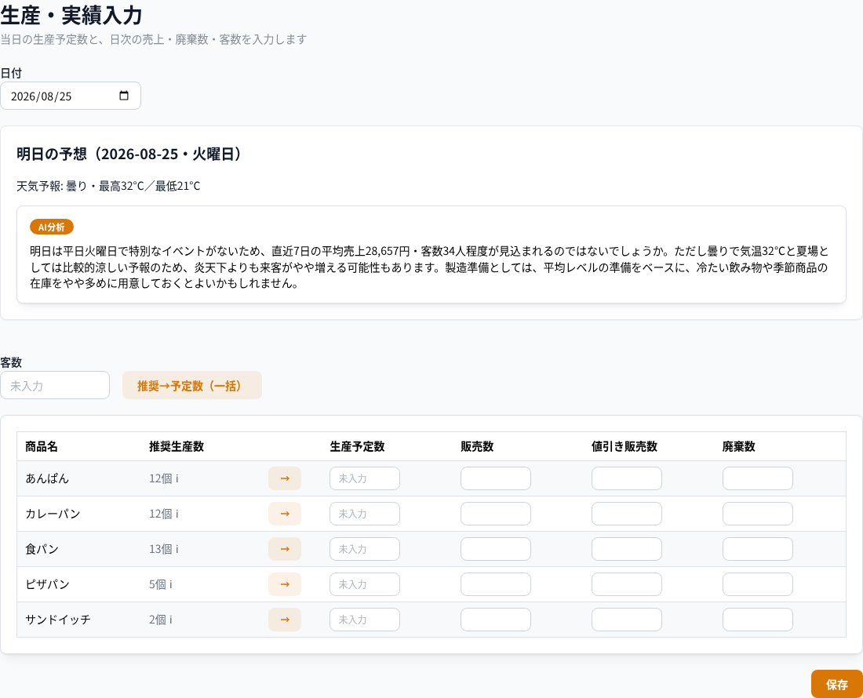Select the 食パン product name cell

pos(42,549)
